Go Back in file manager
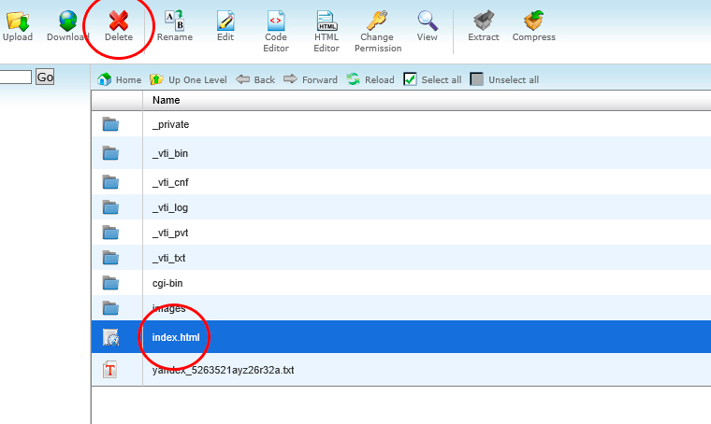Screen dimensions: 711x424 [255, 79]
